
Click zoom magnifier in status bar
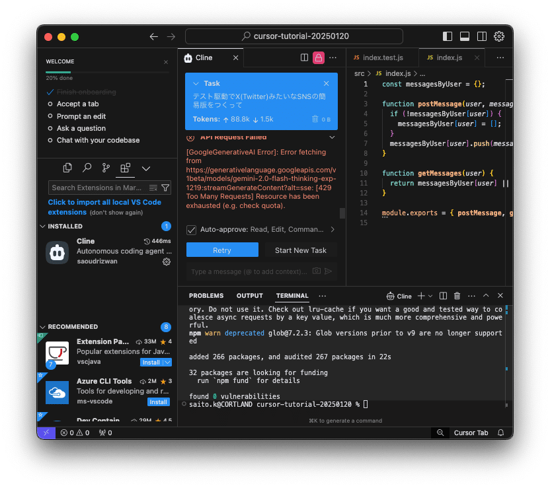coord(440,433)
